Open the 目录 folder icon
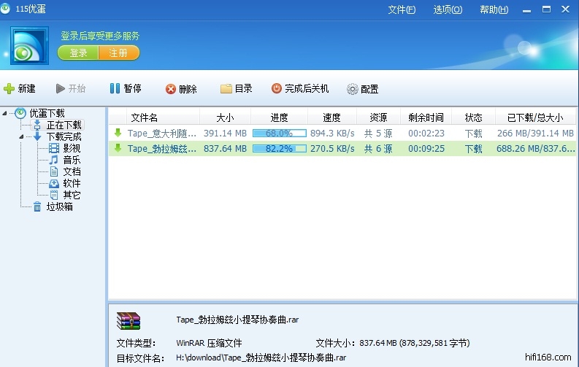 (226, 89)
